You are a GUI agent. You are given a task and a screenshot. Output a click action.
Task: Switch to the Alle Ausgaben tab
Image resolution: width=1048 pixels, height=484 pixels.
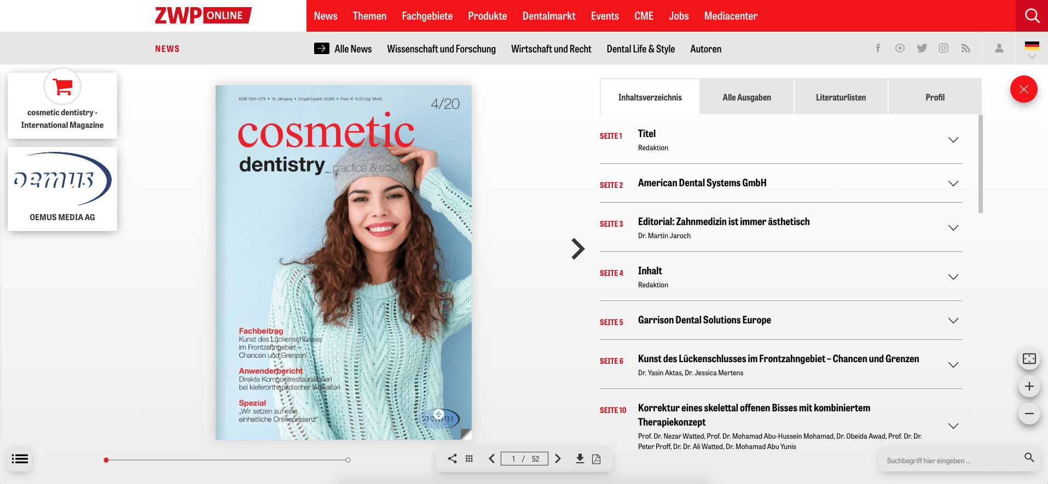point(746,97)
